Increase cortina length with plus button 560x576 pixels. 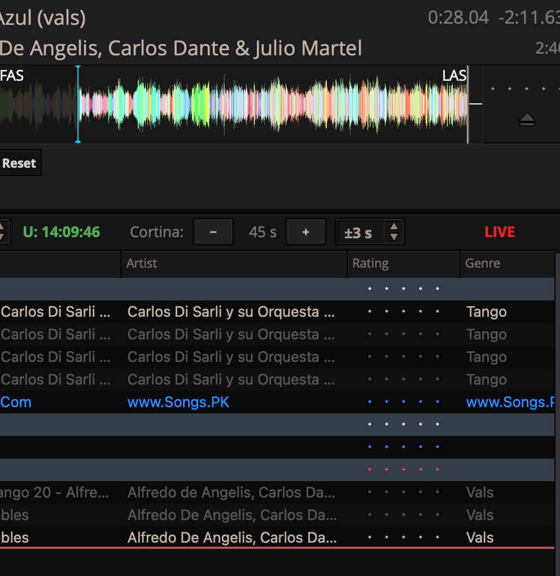coord(305,232)
